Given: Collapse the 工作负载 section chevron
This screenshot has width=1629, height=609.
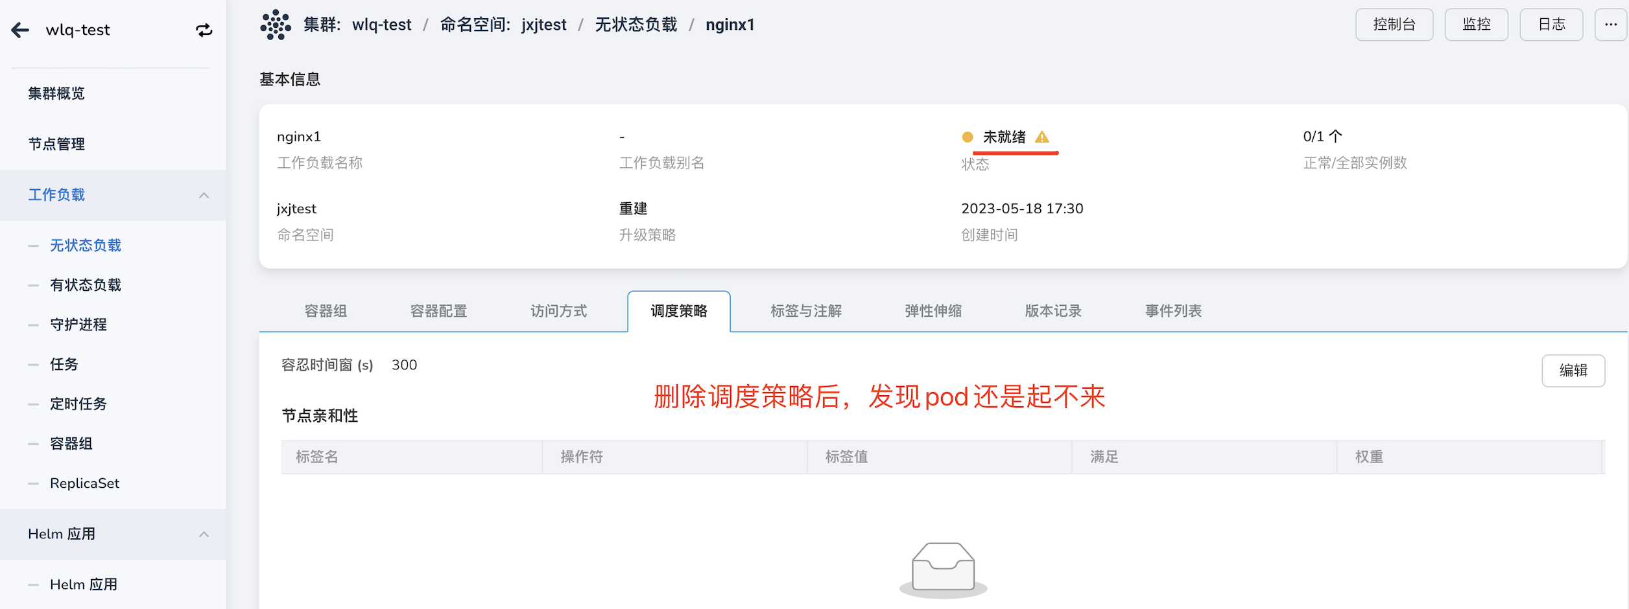Looking at the screenshot, I should (x=204, y=195).
